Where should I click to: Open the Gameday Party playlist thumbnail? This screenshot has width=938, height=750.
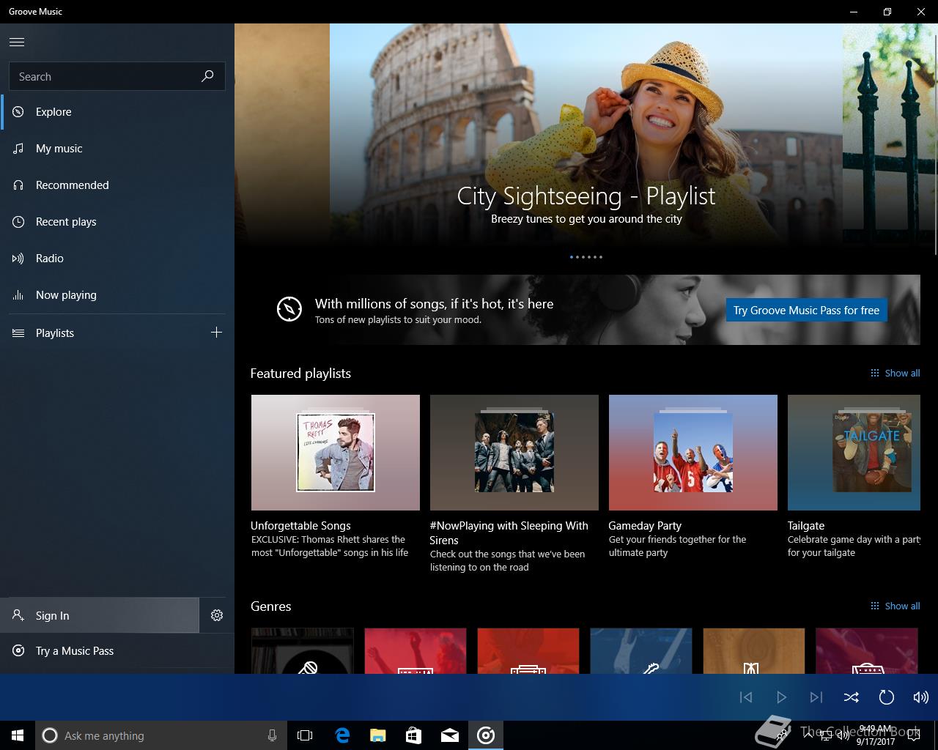pos(693,453)
